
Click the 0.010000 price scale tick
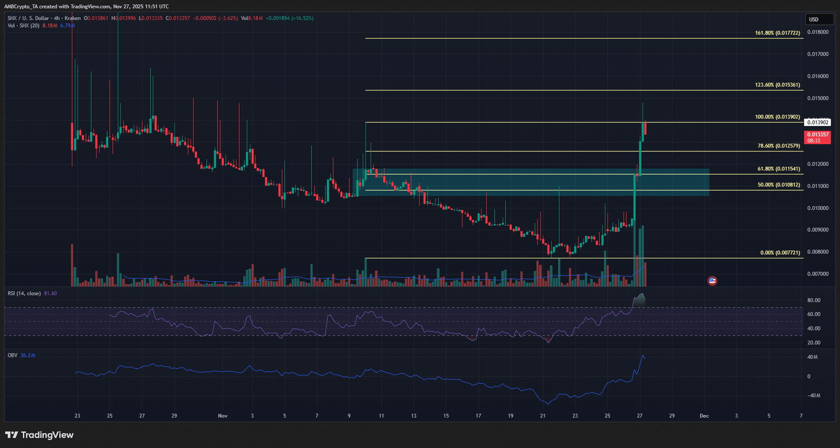(817, 208)
